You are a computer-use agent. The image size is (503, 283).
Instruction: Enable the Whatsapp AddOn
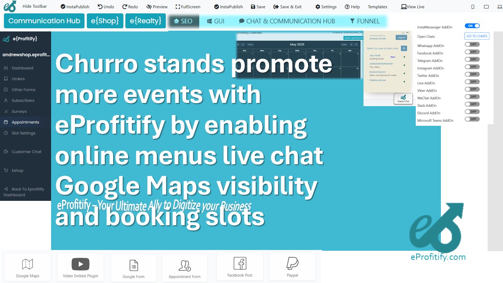[x=472, y=44]
